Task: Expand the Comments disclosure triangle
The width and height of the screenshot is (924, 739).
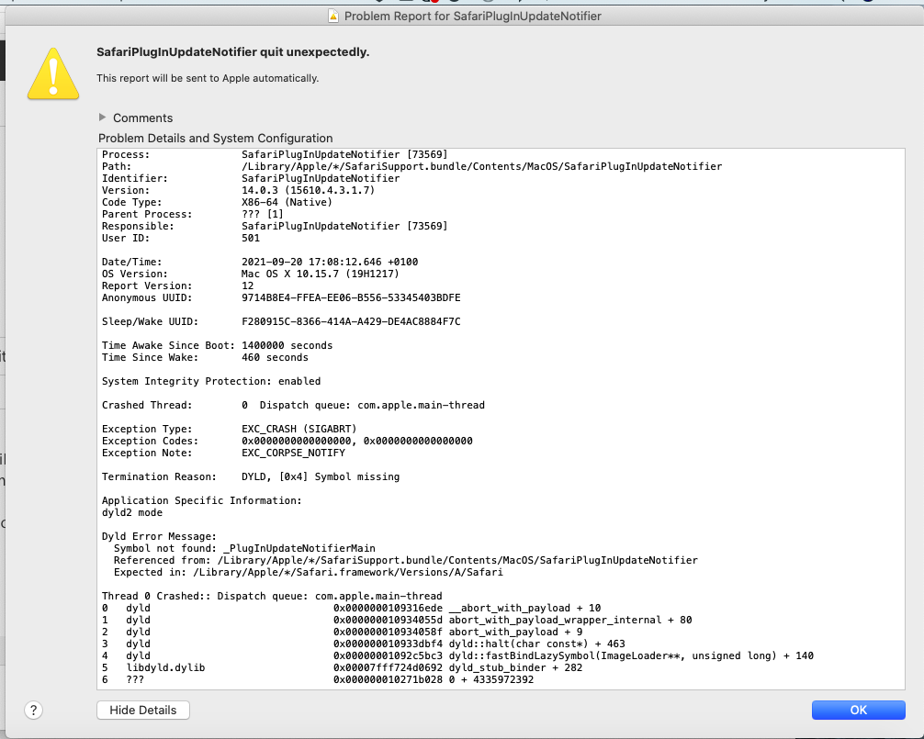Action: (103, 118)
